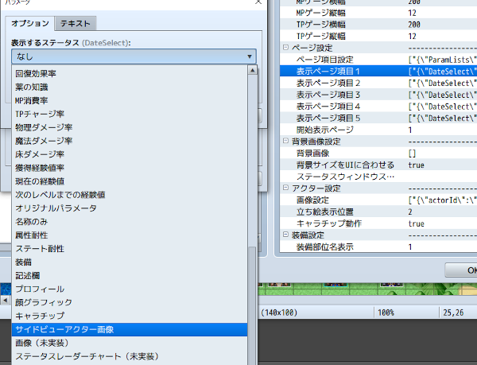477x365 pixels.
Task: Select the ステータスウィンドウス… row
Action: tap(378, 177)
